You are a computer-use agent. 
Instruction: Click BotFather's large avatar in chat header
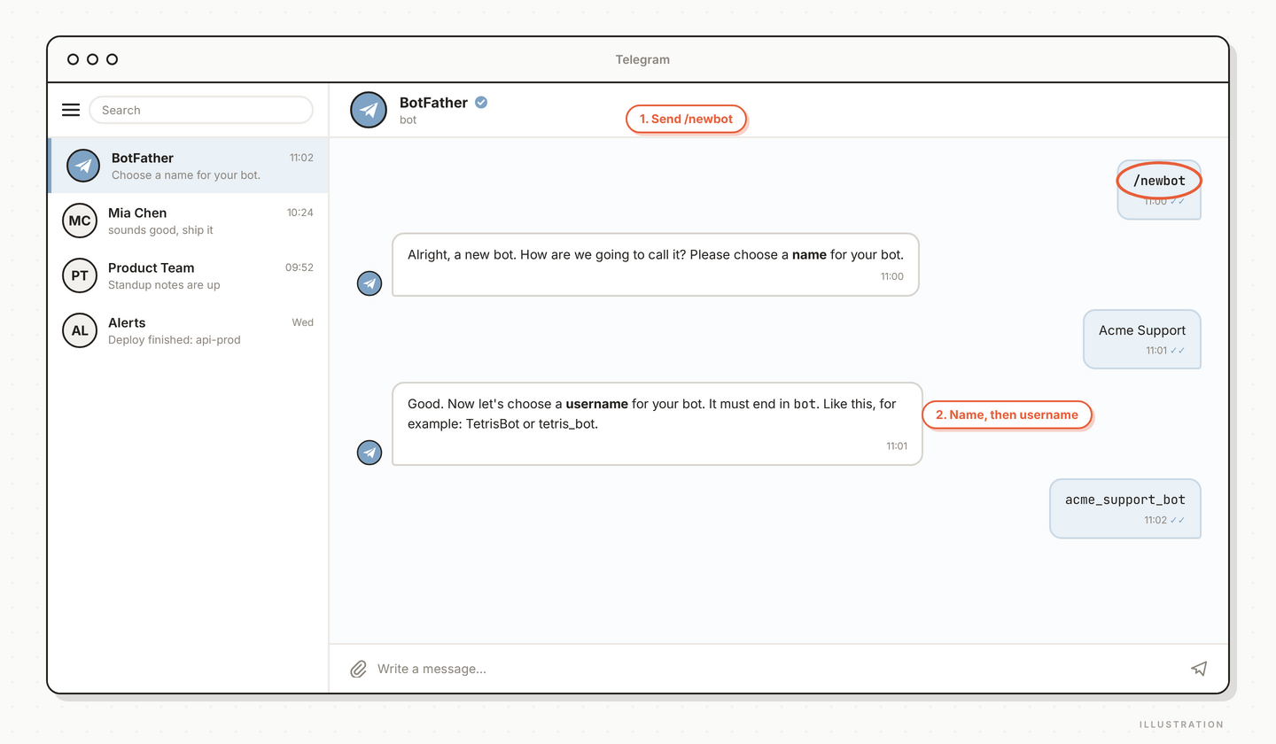pyautogui.click(x=369, y=110)
